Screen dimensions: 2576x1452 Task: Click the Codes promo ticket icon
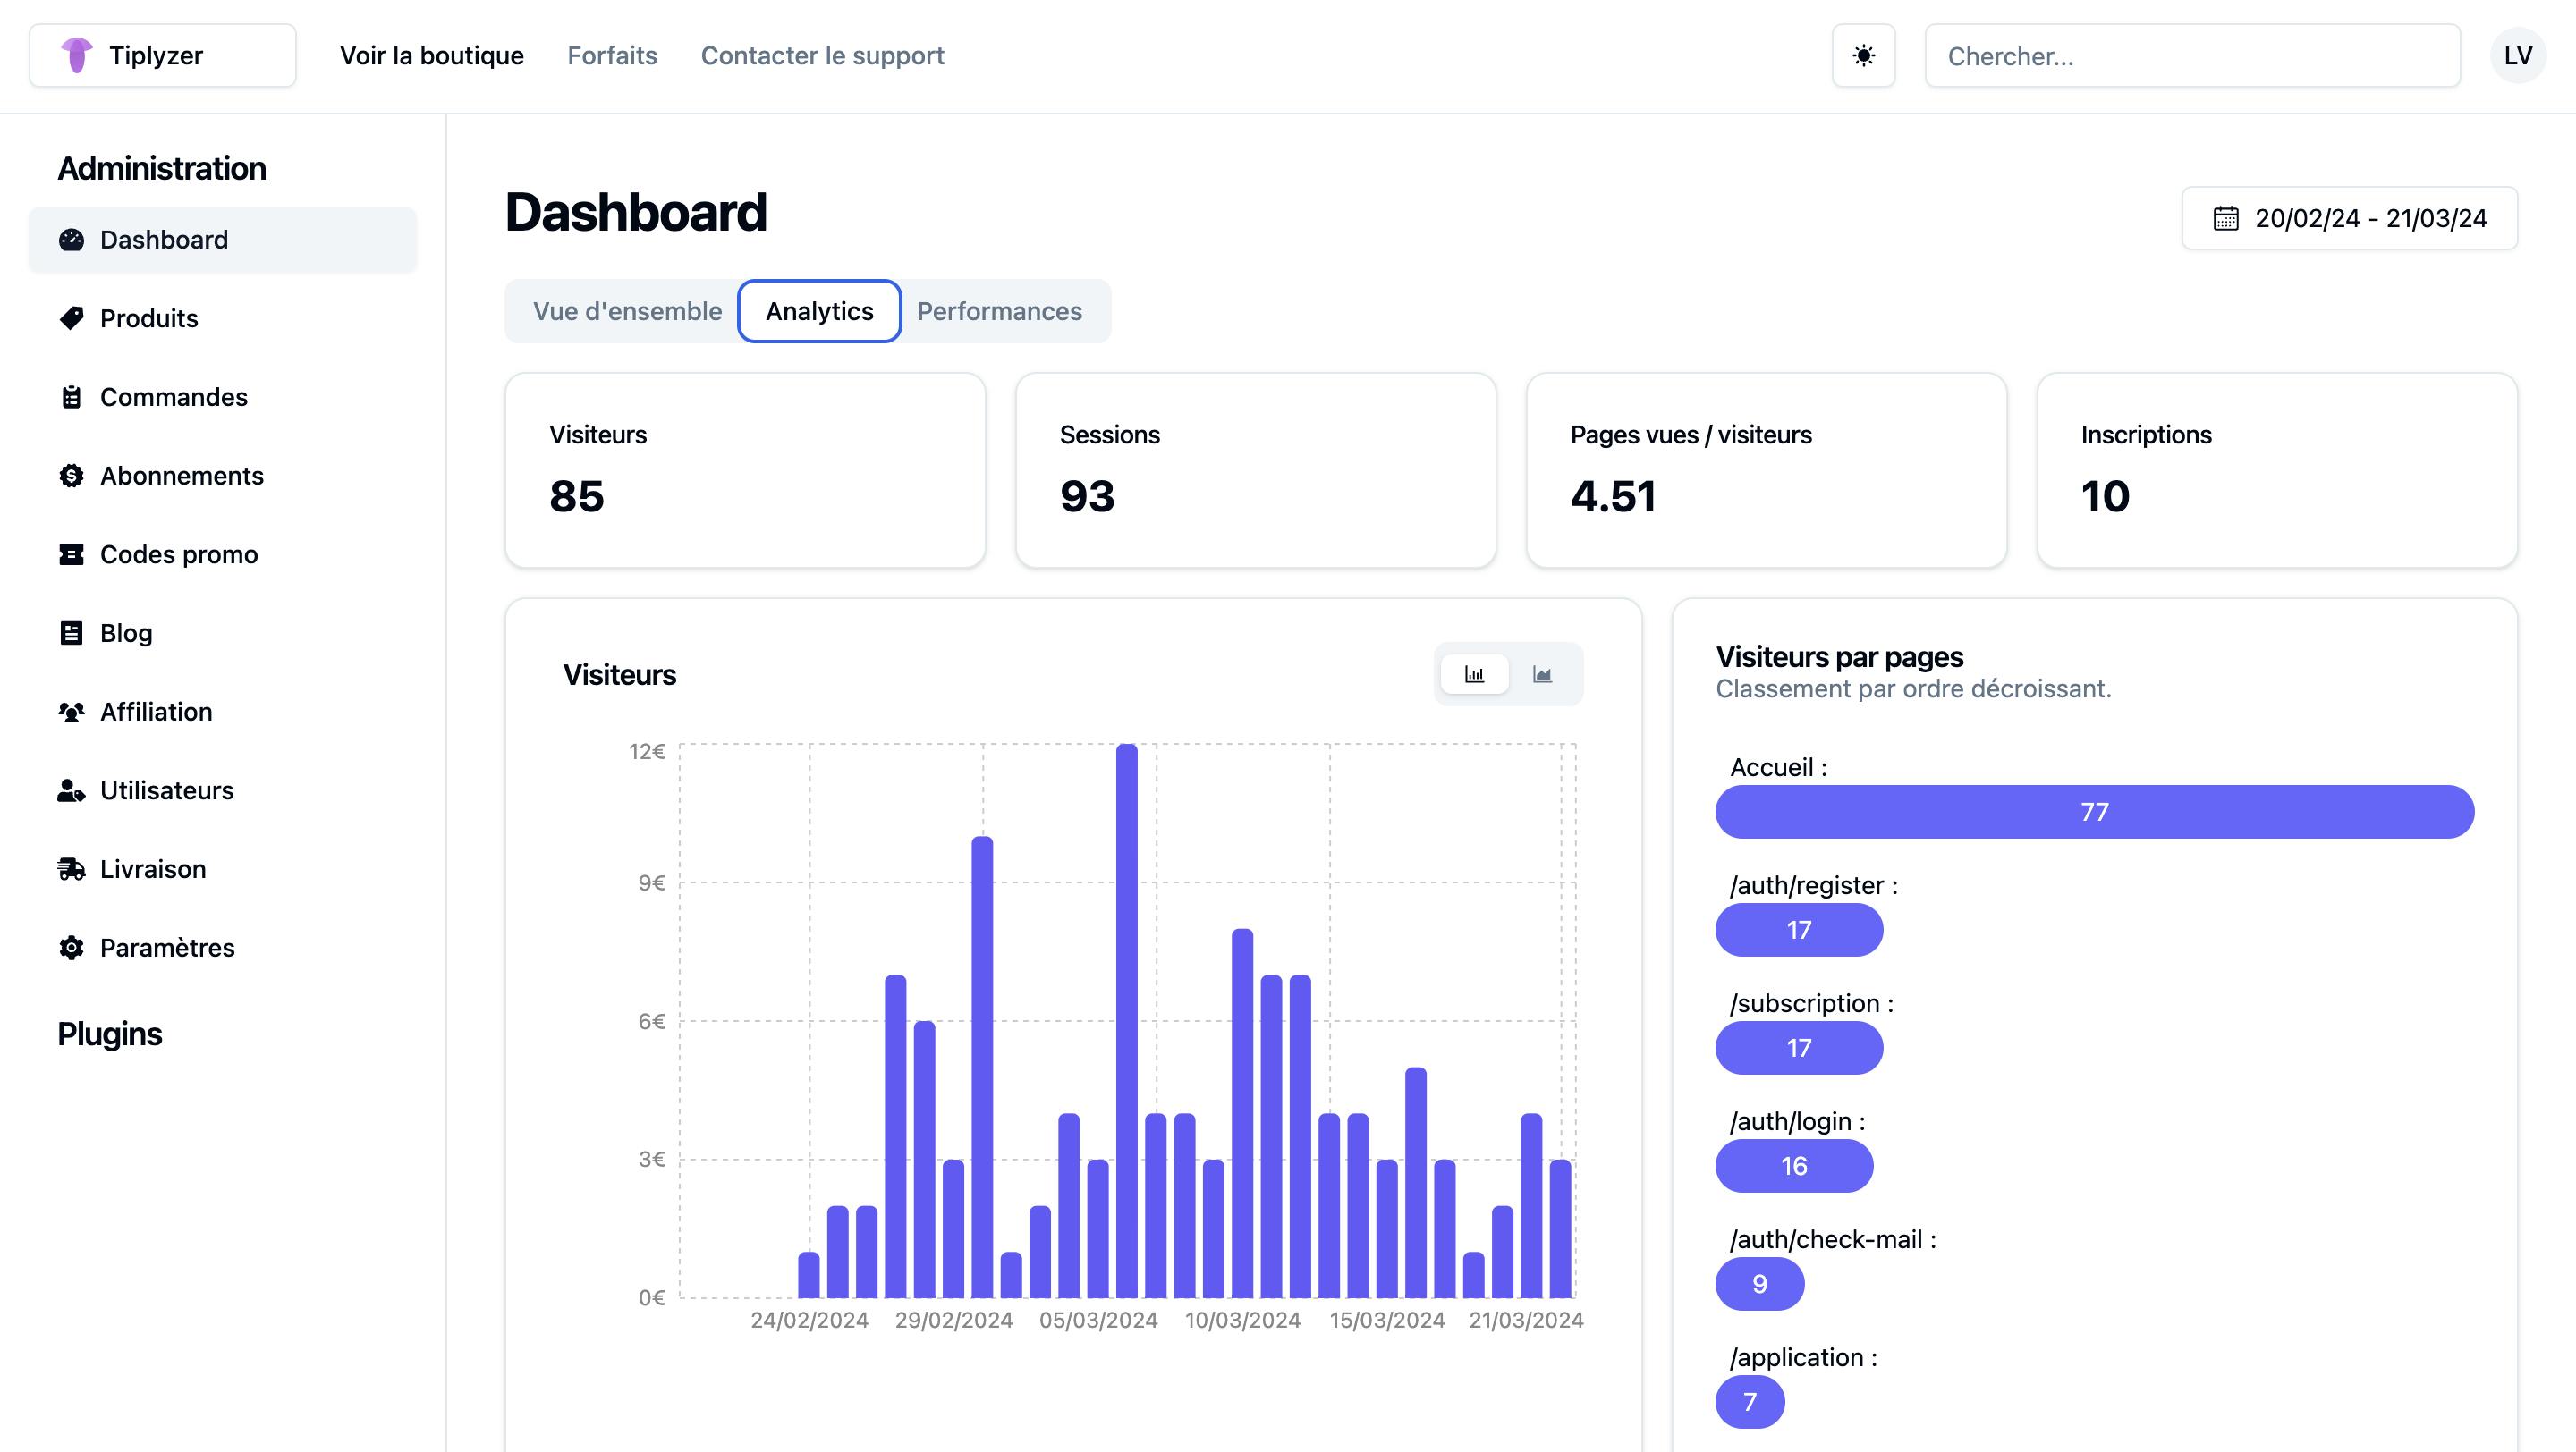tap(71, 554)
